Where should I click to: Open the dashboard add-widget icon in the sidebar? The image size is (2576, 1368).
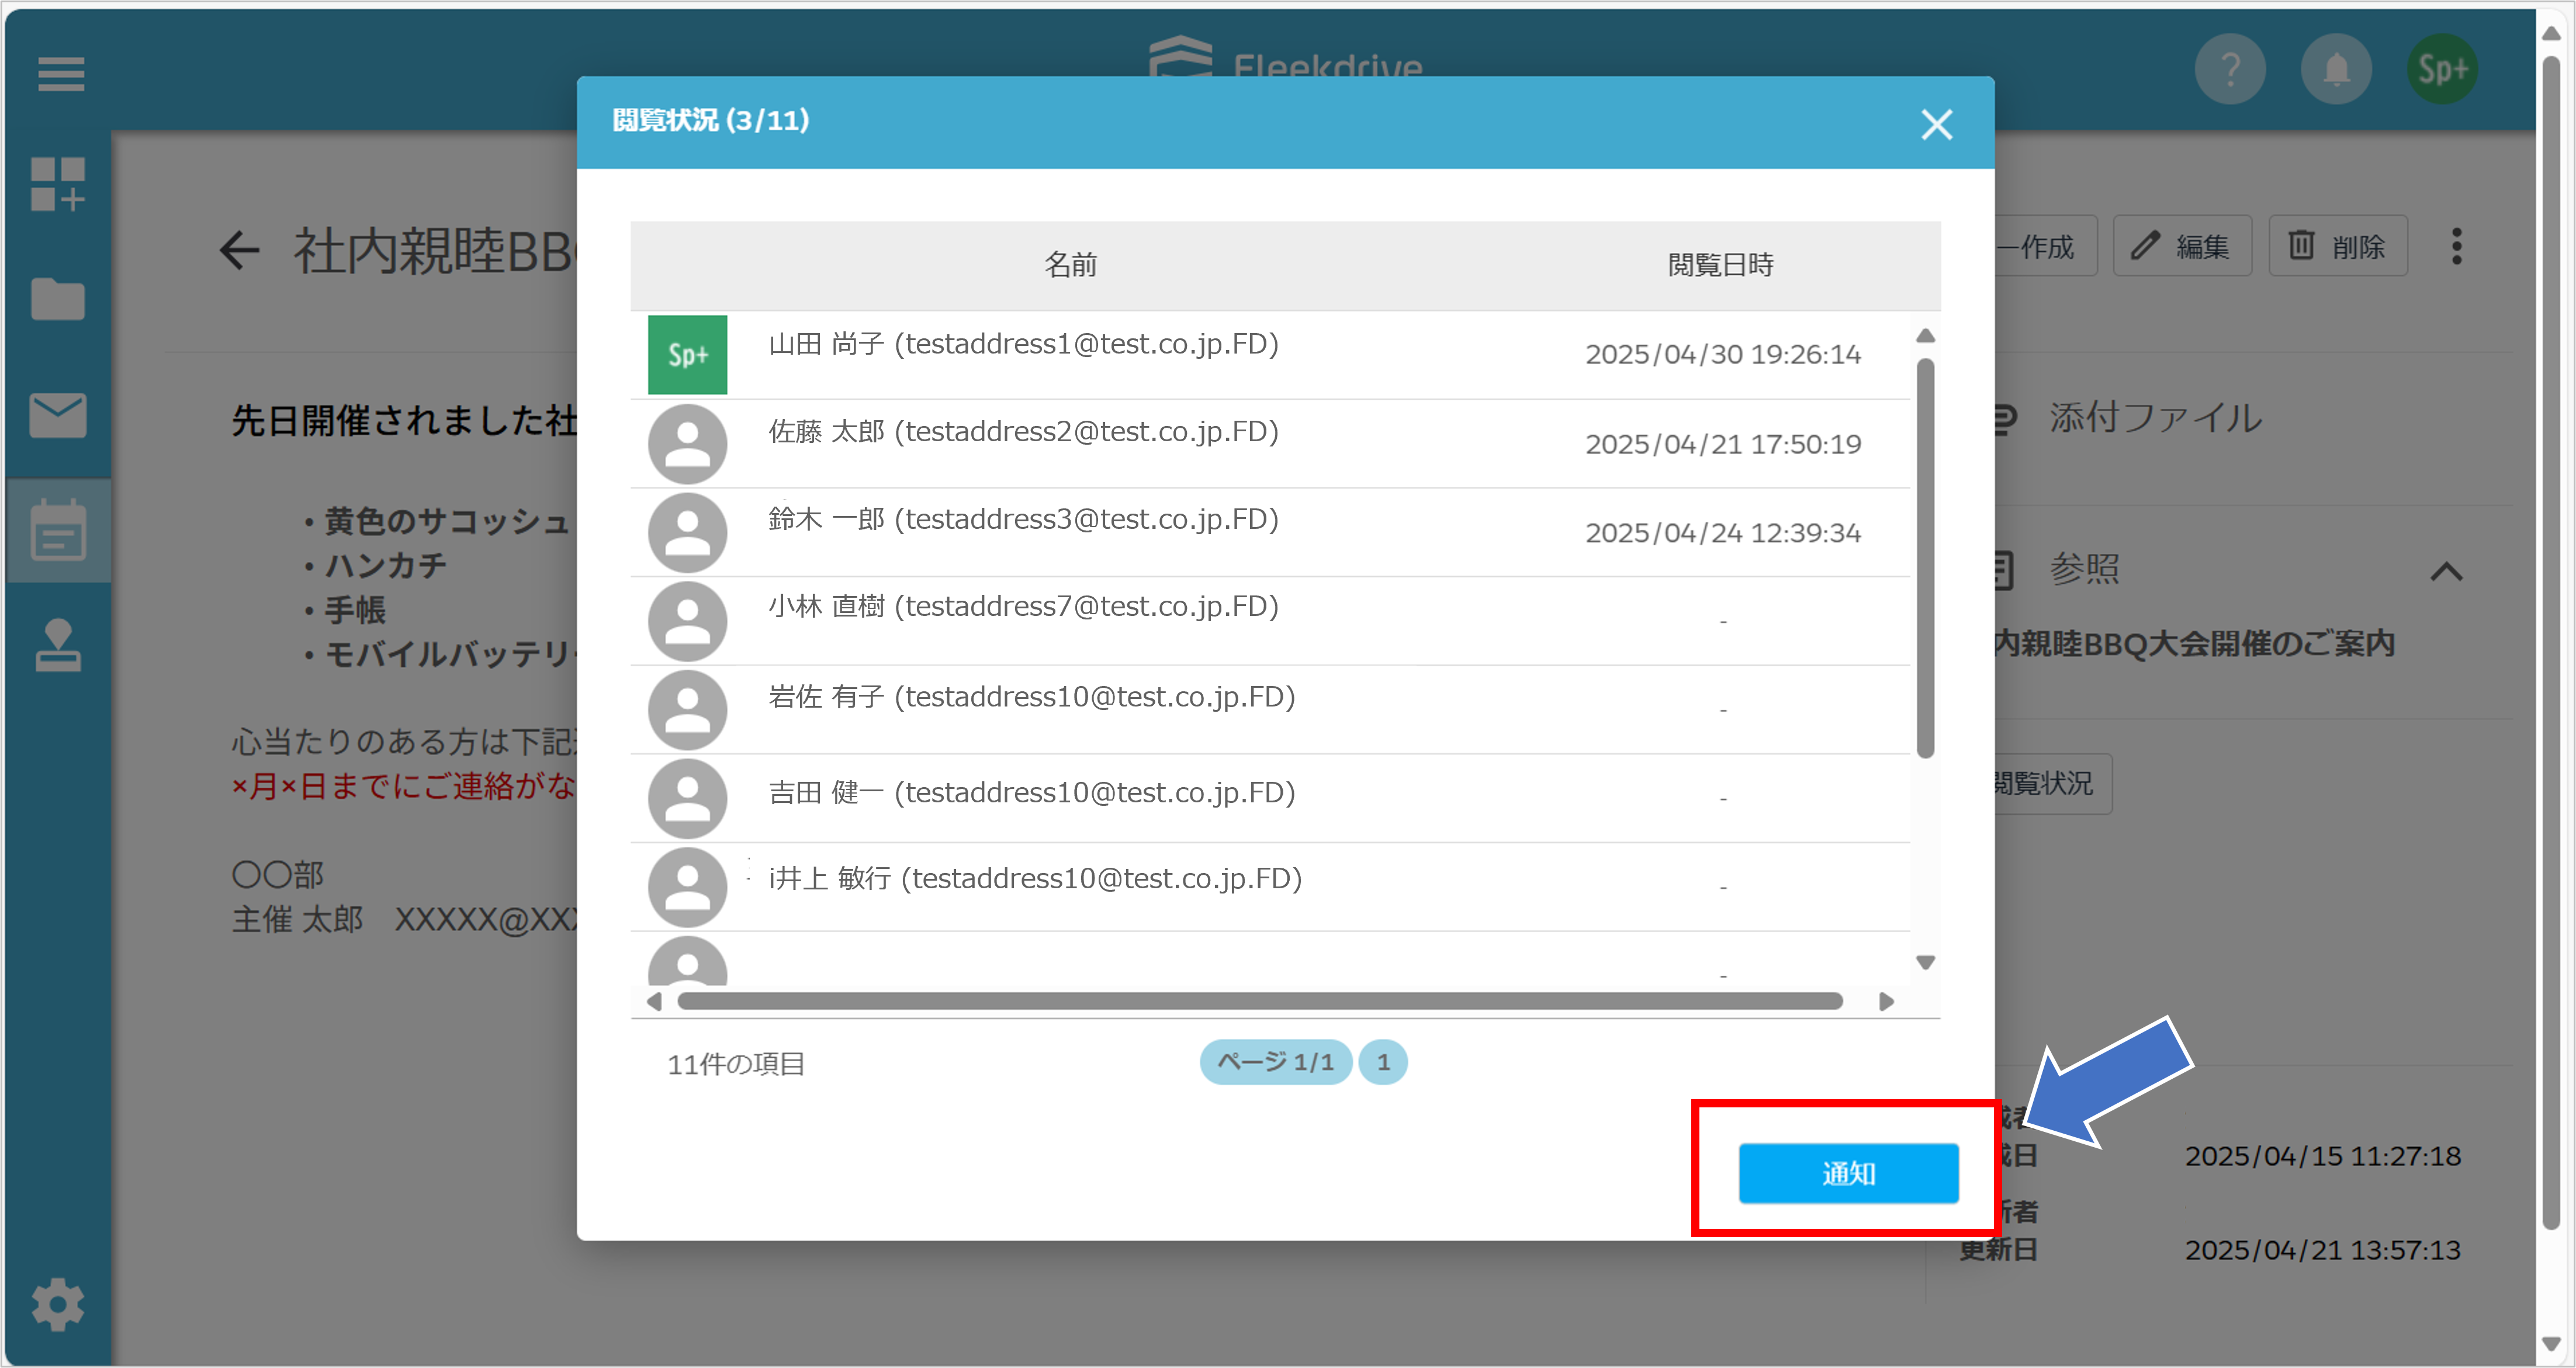pos(58,184)
